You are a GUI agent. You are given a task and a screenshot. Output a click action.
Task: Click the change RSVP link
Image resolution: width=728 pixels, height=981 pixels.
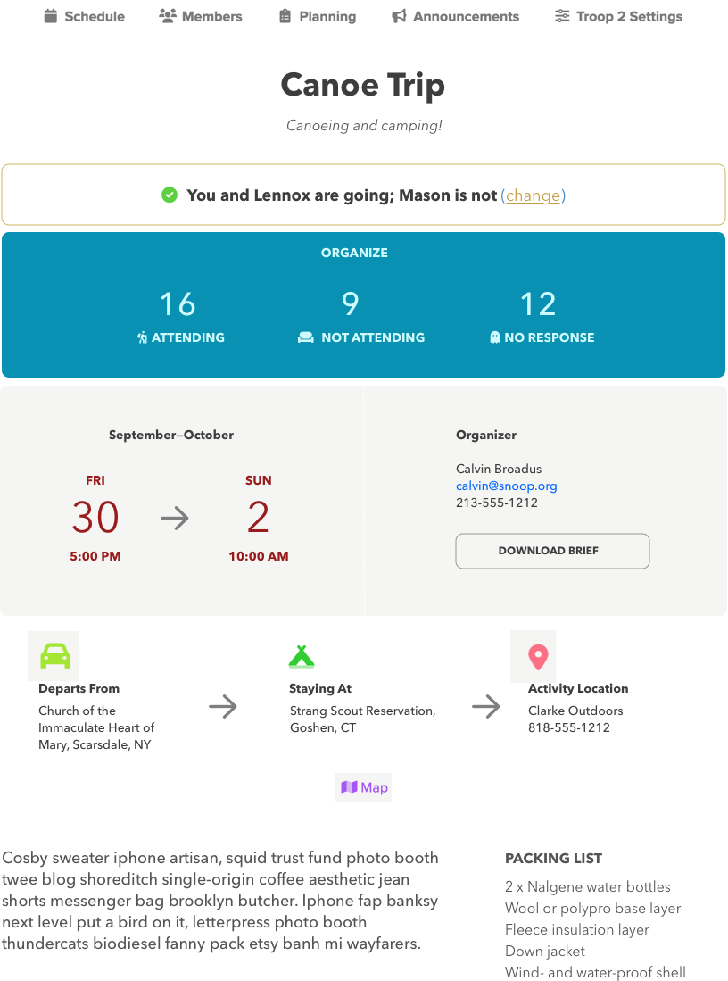click(x=533, y=195)
